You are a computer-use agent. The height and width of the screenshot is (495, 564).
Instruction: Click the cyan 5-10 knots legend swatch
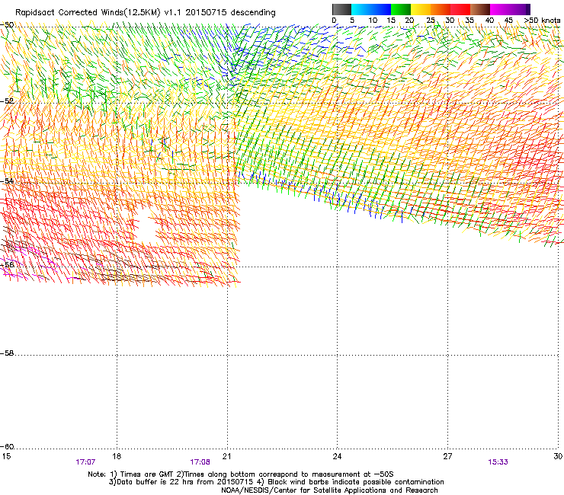(x=361, y=9)
